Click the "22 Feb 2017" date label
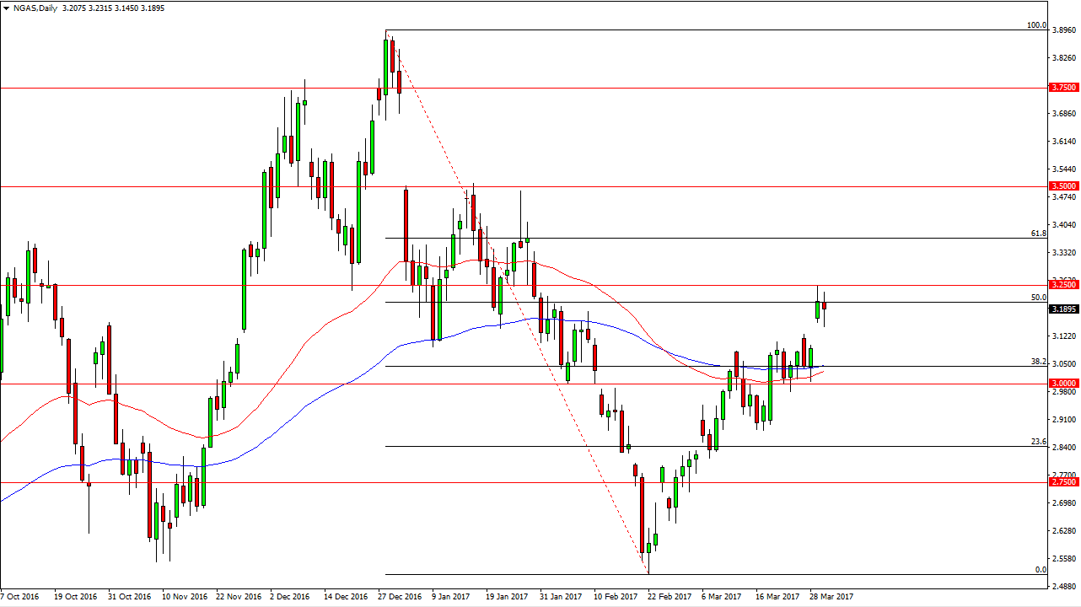This screenshot has width=1081, height=607. (670, 597)
